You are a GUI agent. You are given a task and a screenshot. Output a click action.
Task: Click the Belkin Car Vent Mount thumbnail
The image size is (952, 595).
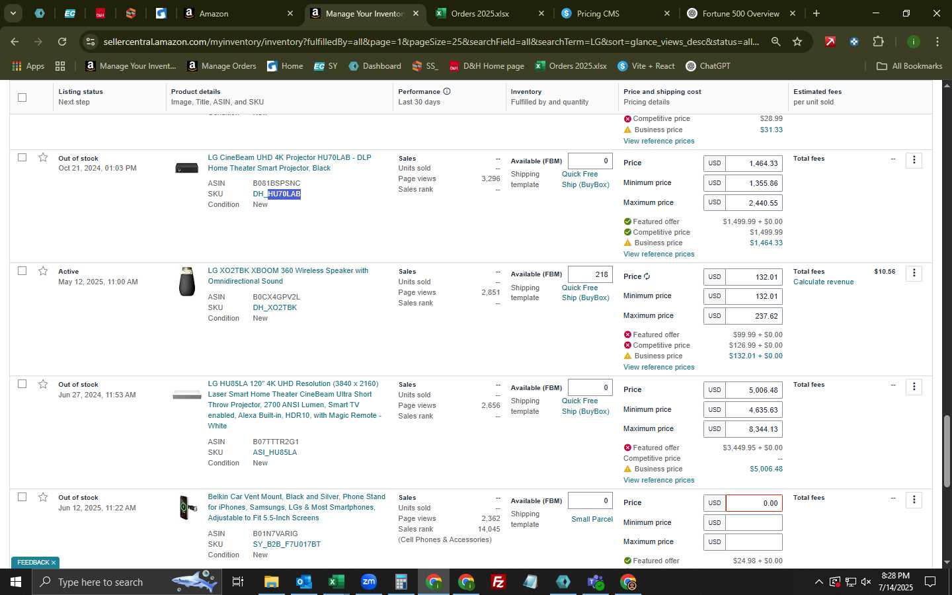[x=188, y=508]
